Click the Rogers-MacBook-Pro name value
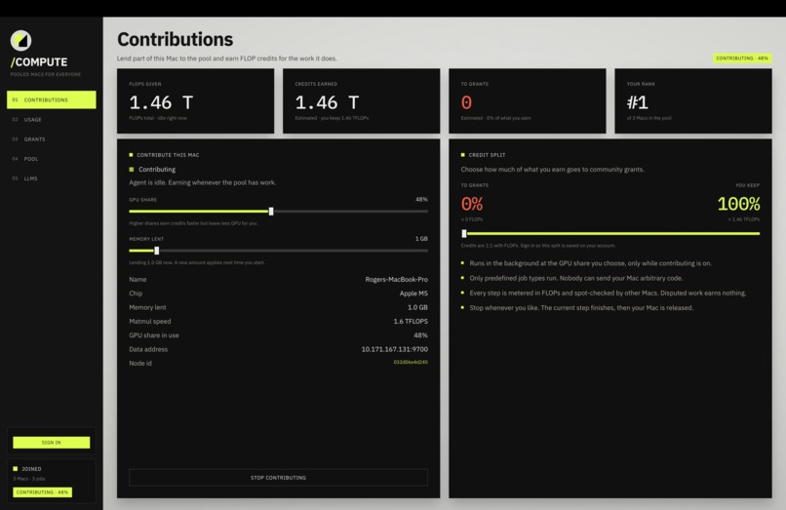Image resolution: width=786 pixels, height=510 pixels. (x=397, y=279)
